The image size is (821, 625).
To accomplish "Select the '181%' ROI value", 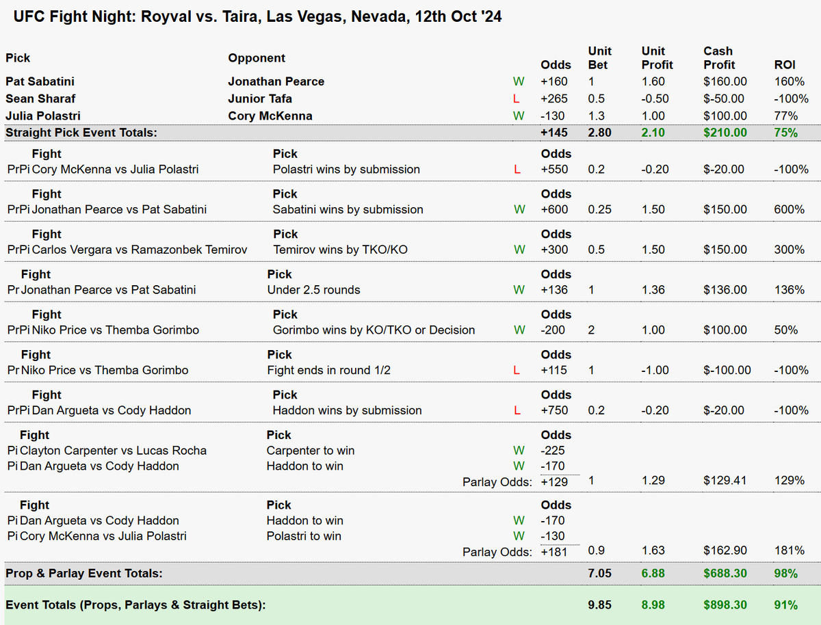I will pyautogui.click(x=790, y=550).
